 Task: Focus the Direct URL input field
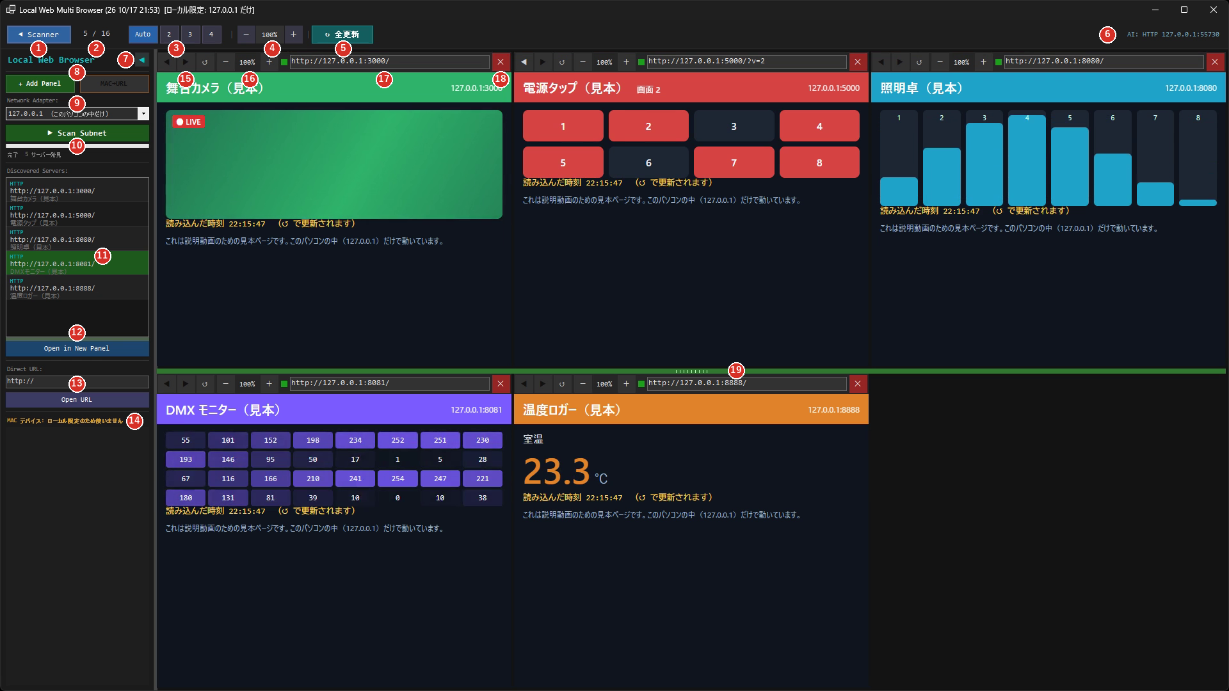point(77,381)
